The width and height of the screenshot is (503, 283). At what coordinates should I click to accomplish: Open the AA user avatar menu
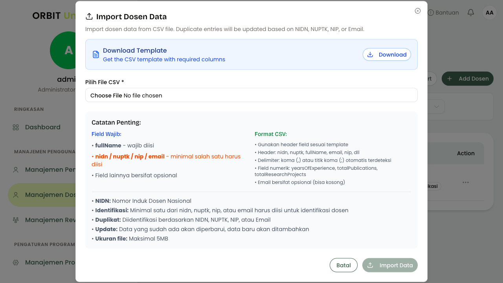click(x=490, y=13)
